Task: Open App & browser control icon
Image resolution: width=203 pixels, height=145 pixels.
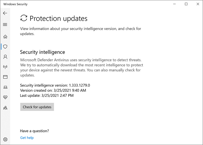Action: (x=5, y=77)
